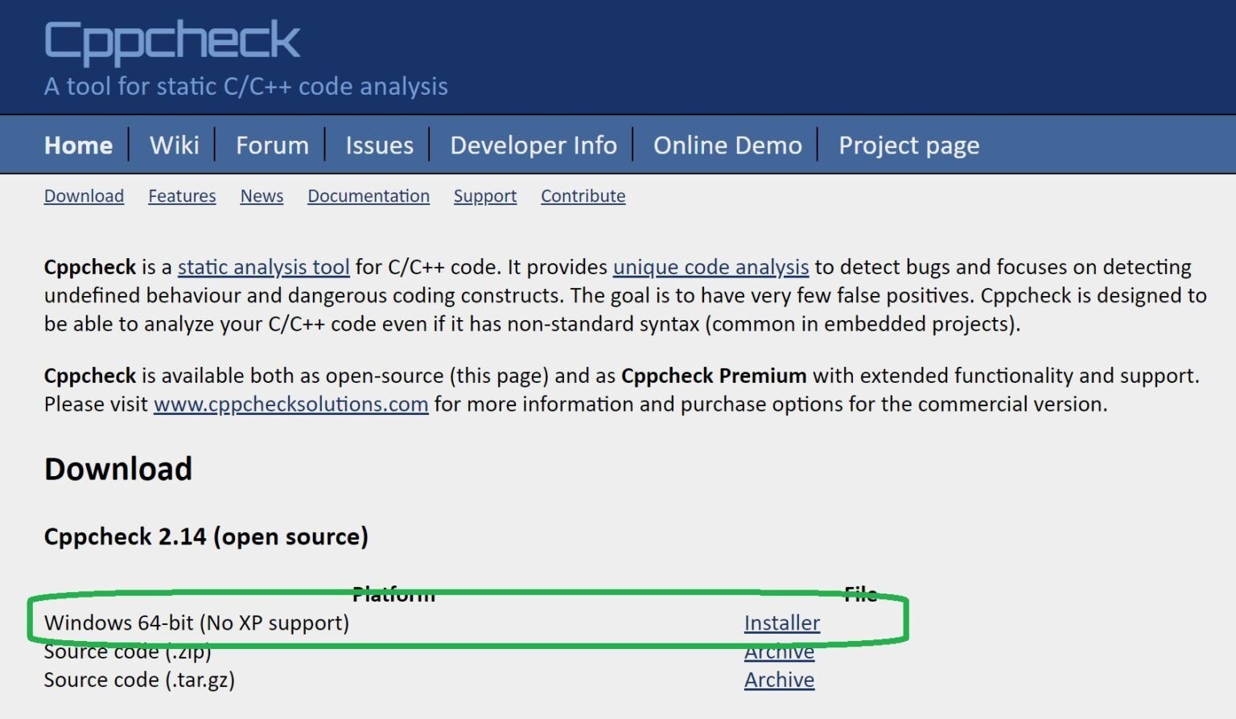The height and width of the screenshot is (719, 1236).
Task: Visit the Project page menu item
Action: click(908, 145)
